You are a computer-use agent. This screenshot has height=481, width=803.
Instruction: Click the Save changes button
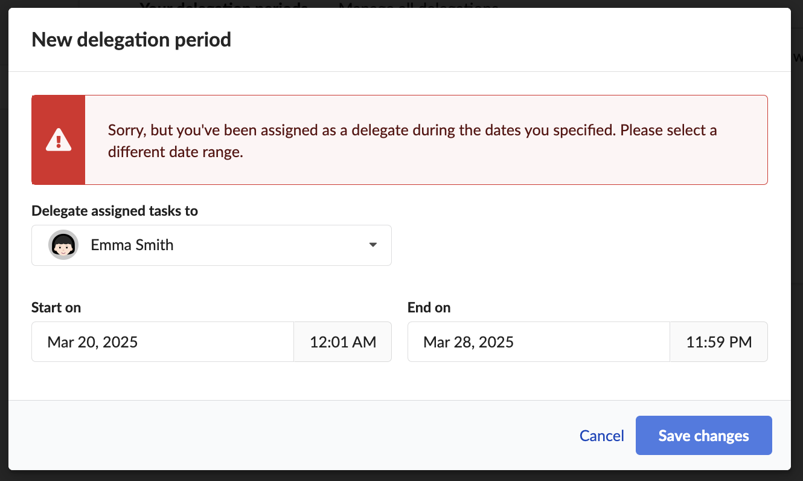pos(704,436)
